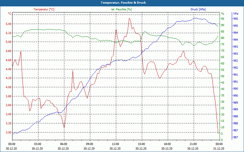
Task: Click the 5,20 temperature axis tick
Action: coord(9,33)
